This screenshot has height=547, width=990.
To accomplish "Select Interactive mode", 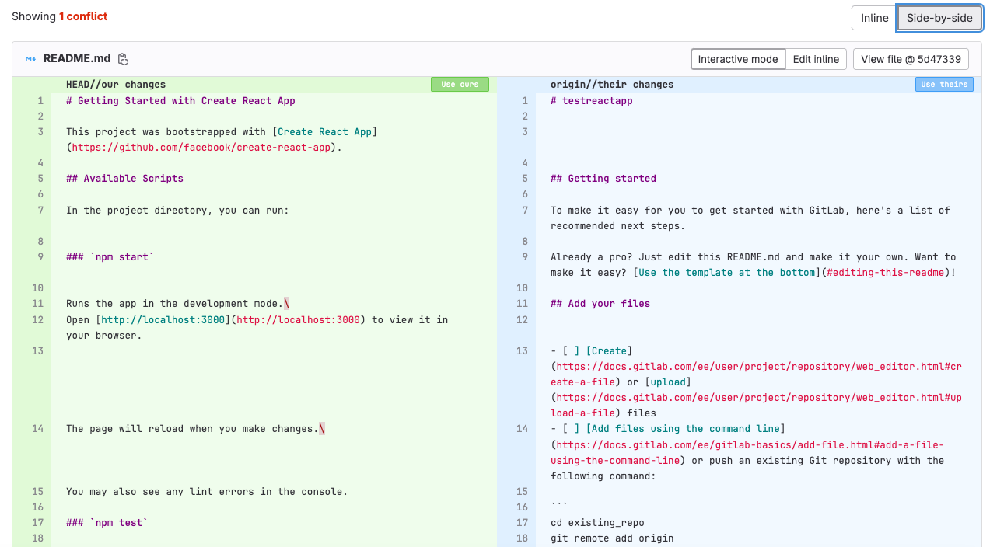I will tap(737, 59).
